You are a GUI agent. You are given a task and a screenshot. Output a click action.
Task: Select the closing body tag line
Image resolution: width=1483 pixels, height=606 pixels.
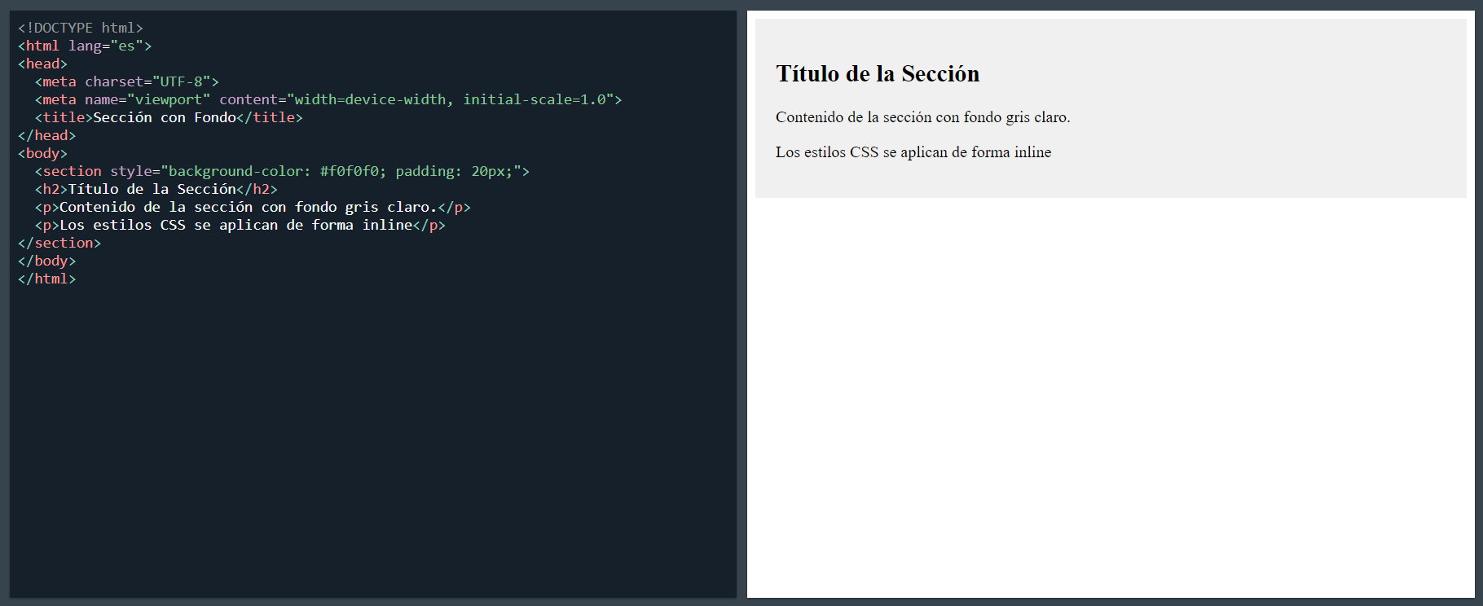point(47,261)
